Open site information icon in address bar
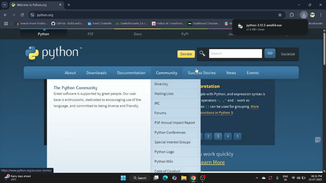This screenshot has width=326, height=183. point(32,15)
